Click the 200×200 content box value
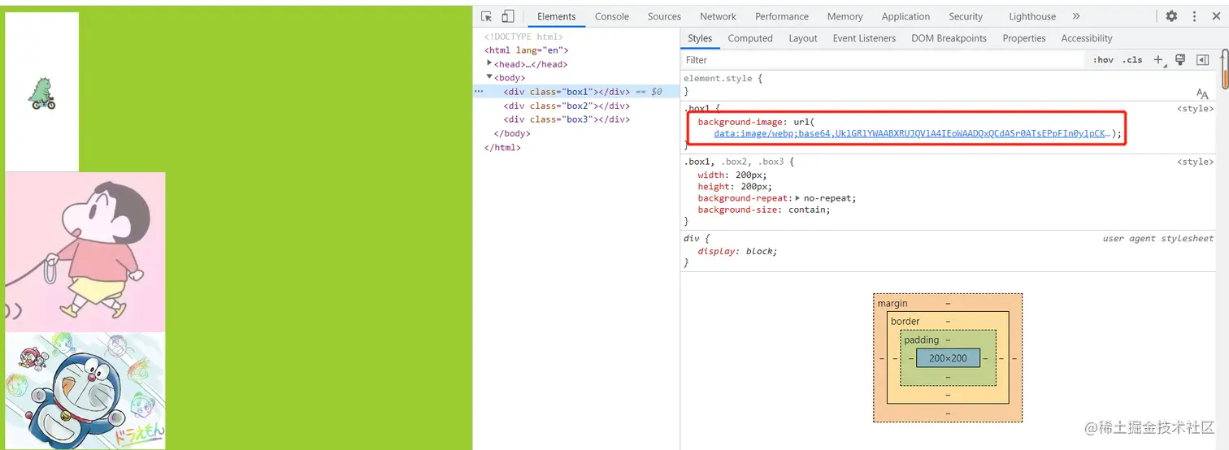1229x450 pixels. [948, 358]
